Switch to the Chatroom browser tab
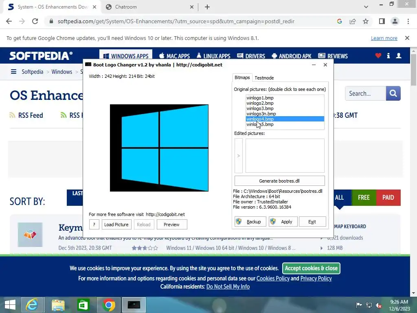This screenshot has height=313, width=417. point(149,7)
